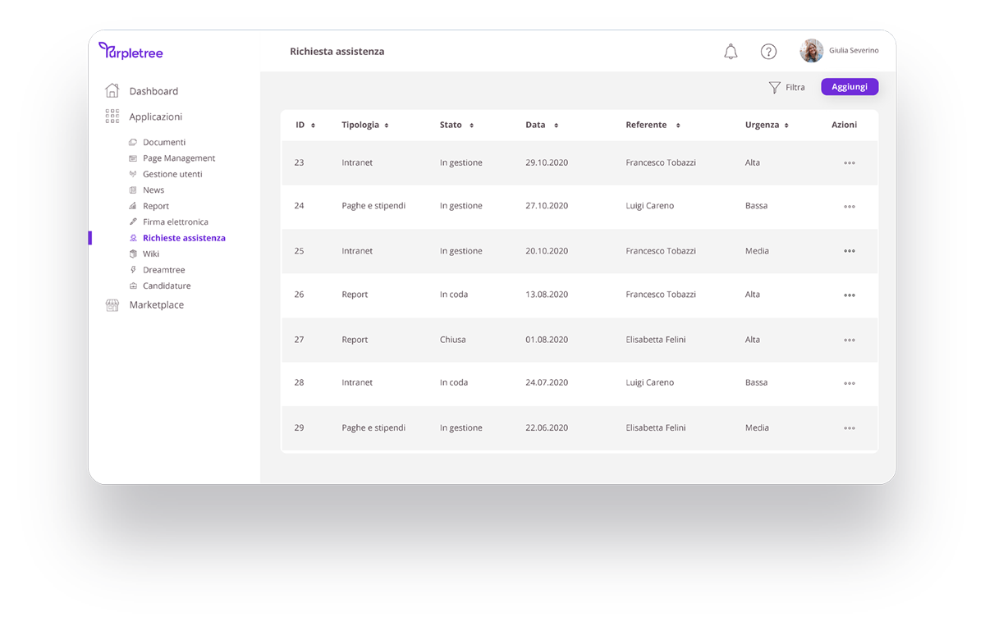Click the Azioni column header

(x=844, y=126)
